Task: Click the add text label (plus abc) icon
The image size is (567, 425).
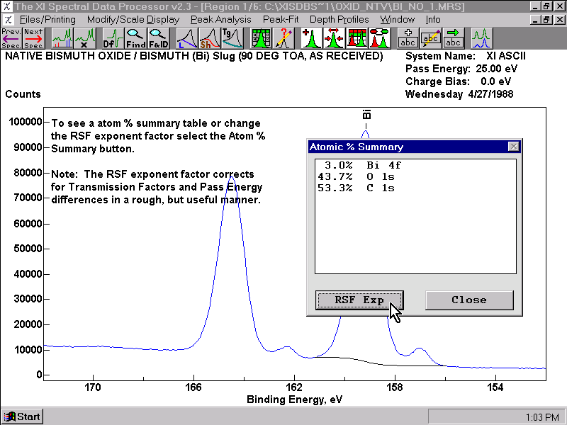Action: (408, 38)
